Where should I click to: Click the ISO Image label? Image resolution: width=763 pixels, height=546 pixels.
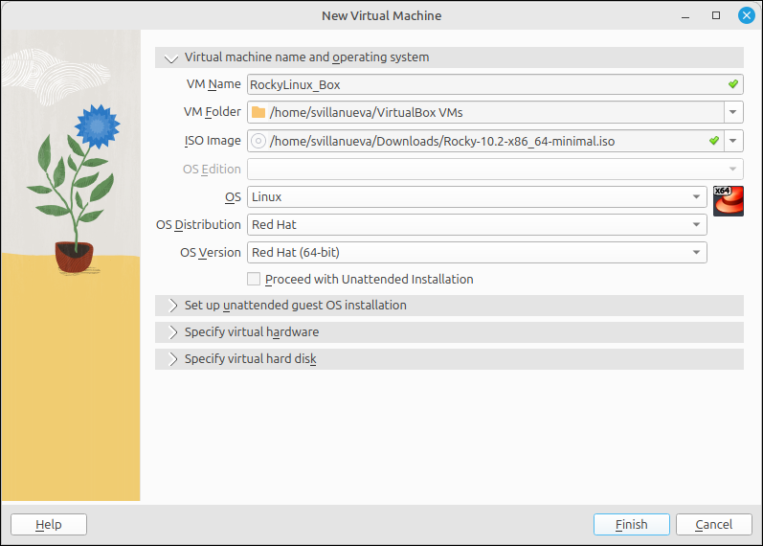pos(213,141)
